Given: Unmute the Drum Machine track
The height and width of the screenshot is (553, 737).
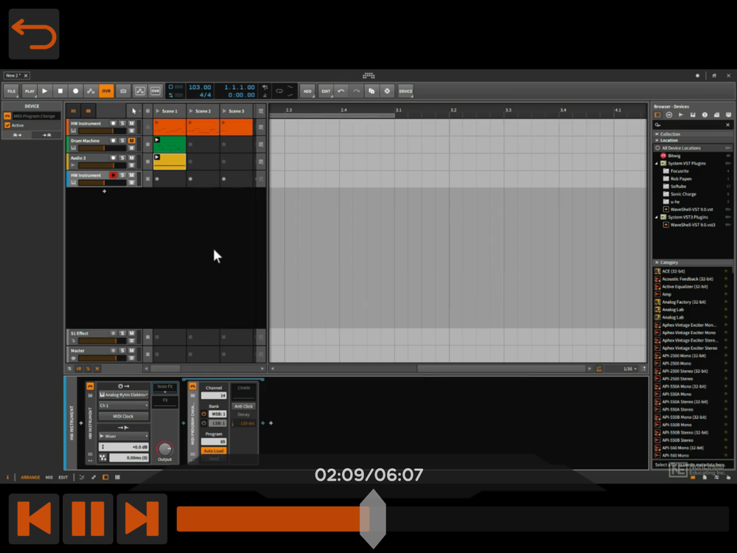Looking at the screenshot, I should coord(132,141).
